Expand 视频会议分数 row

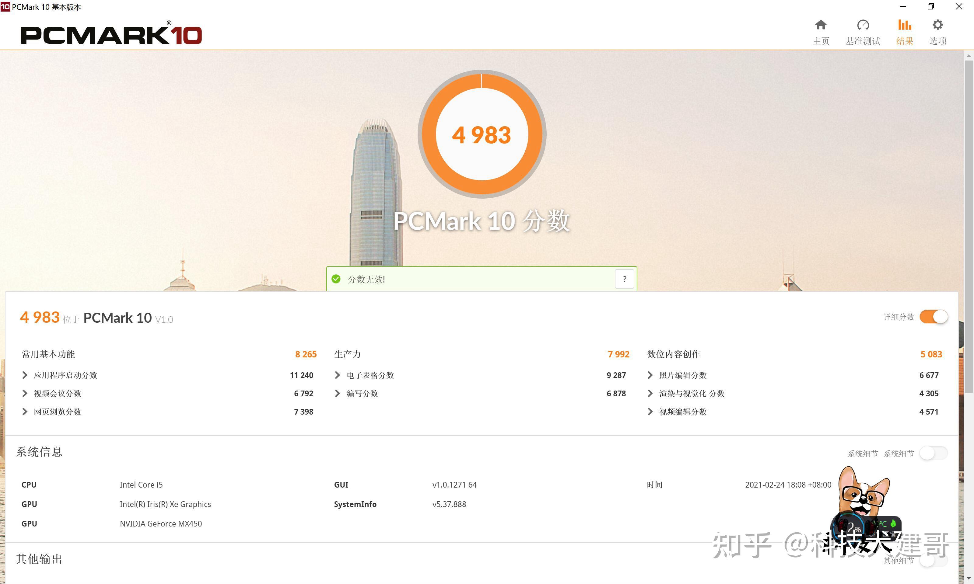(25, 393)
